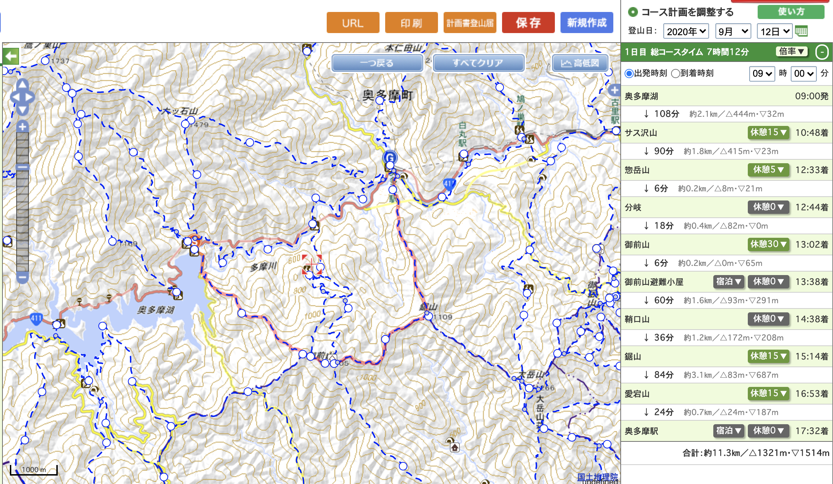Open the 2020年 year dropdown
Image resolution: width=833 pixels, height=484 pixels.
coord(686,32)
